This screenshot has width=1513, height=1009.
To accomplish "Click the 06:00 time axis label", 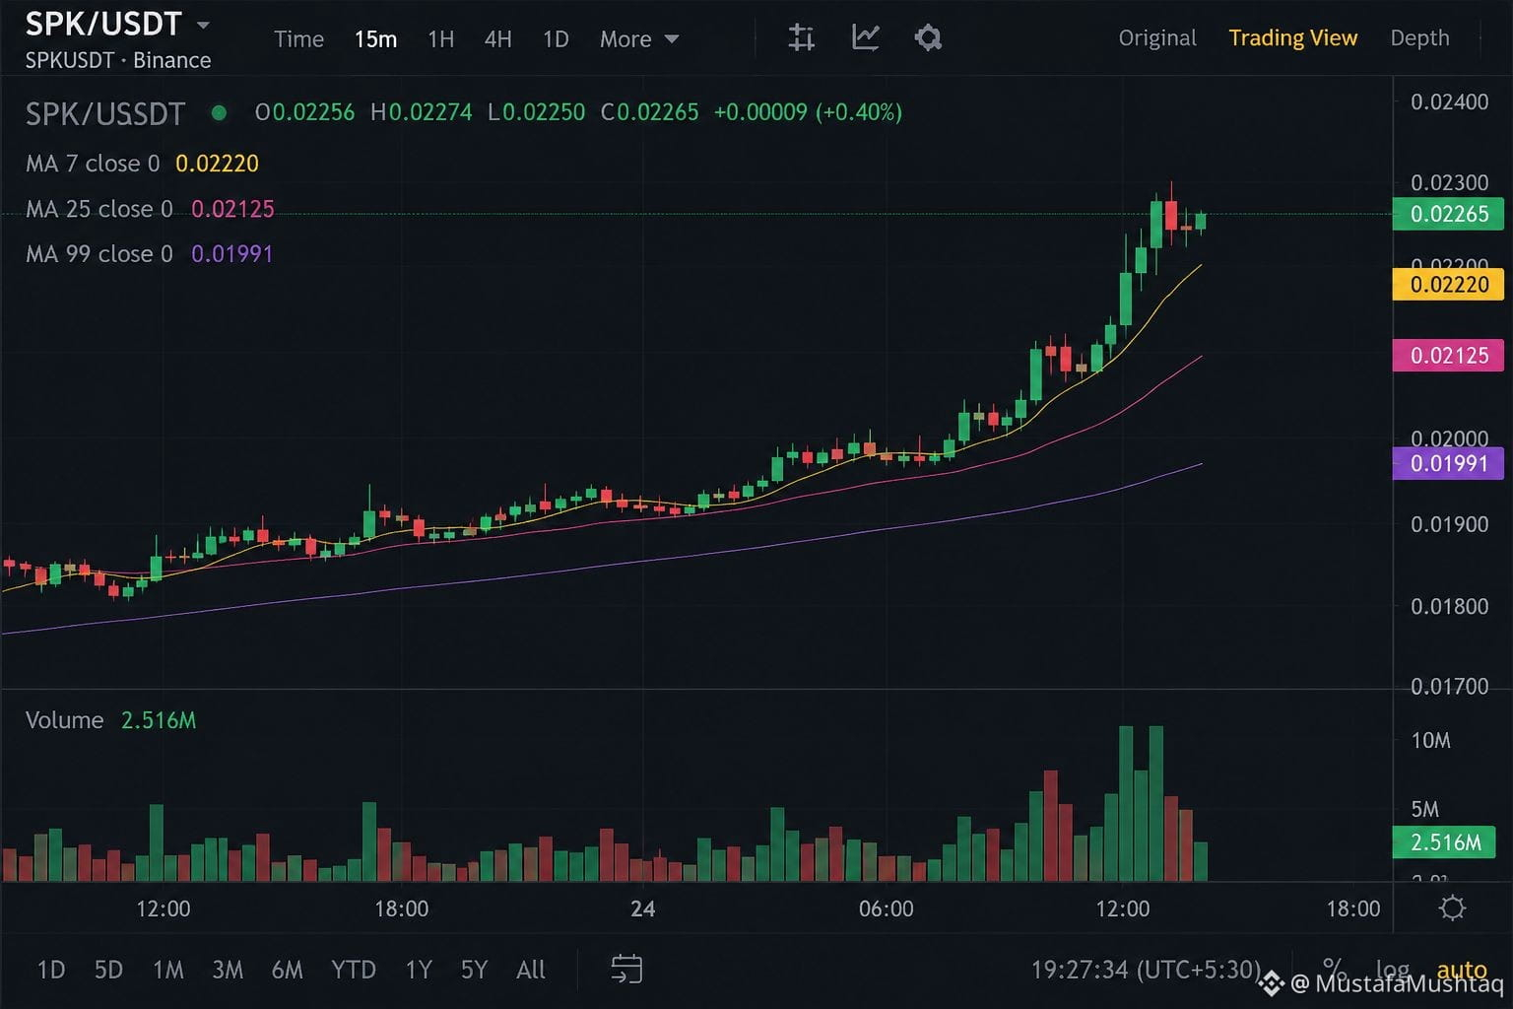I will tap(886, 908).
